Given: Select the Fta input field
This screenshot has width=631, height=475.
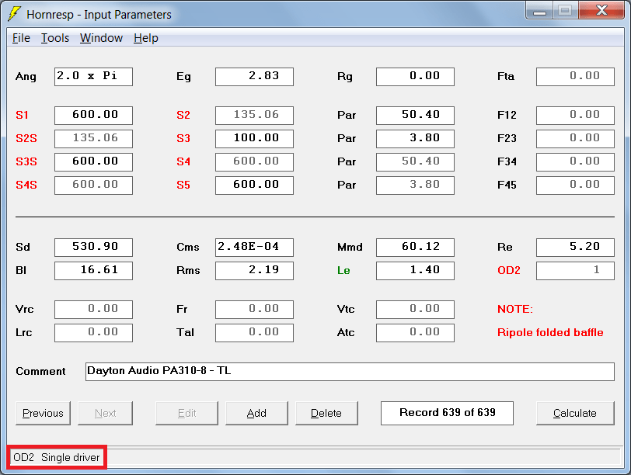Looking at the screenshot, I should (576, 76).
